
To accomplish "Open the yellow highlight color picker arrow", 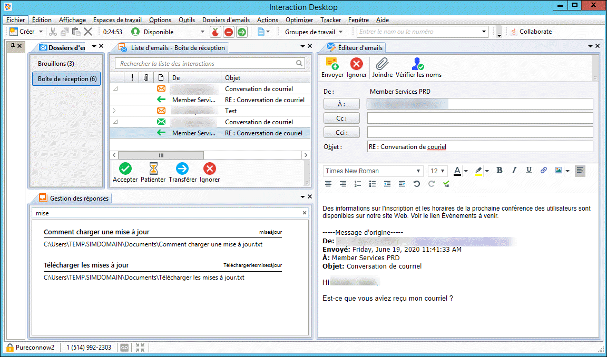I will [487, 171].
